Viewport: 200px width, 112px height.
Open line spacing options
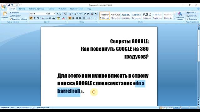tap(85, 18)
